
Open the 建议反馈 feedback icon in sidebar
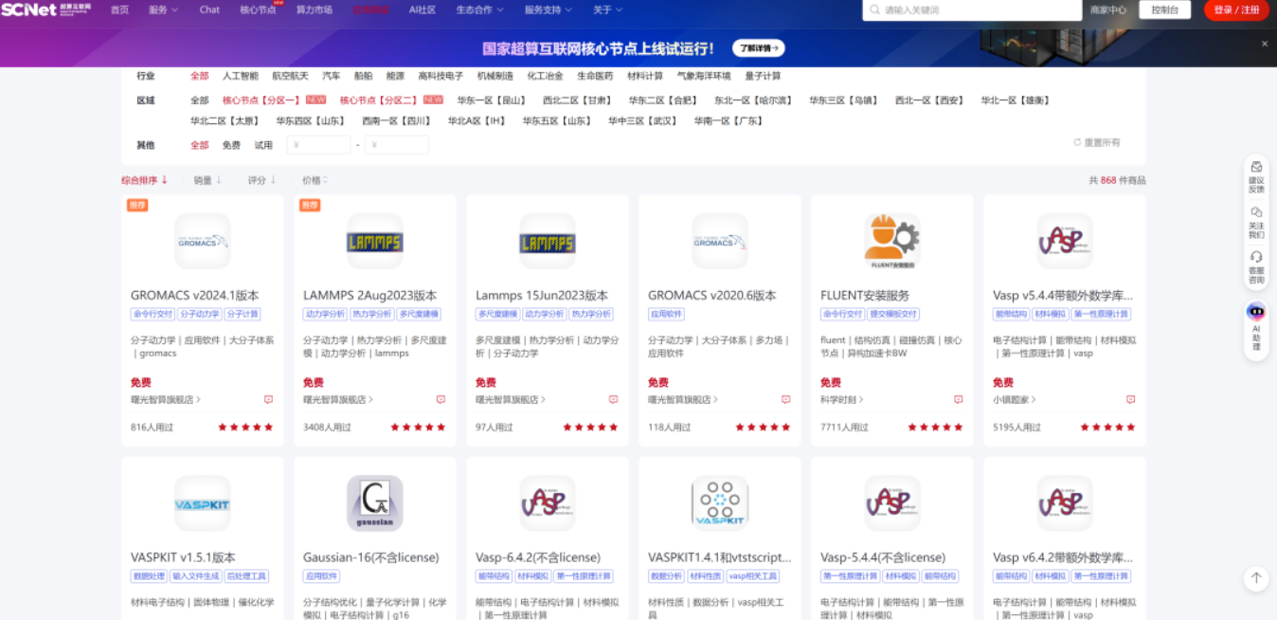tap(1256, 174)
